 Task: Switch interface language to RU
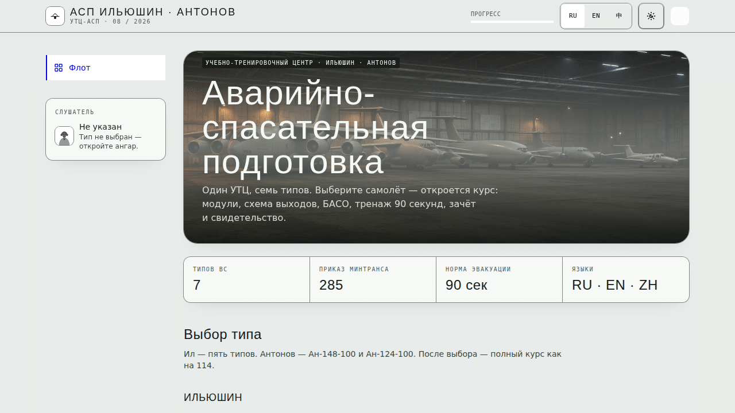pos(573,16)
